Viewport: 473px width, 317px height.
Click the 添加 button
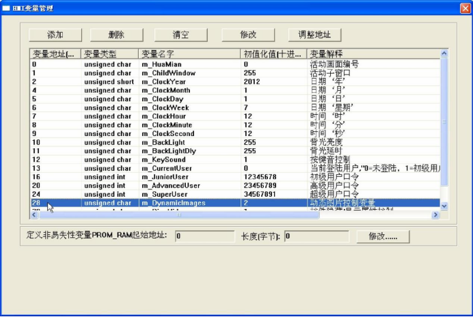pyautogui.click(x=55, y=35)
